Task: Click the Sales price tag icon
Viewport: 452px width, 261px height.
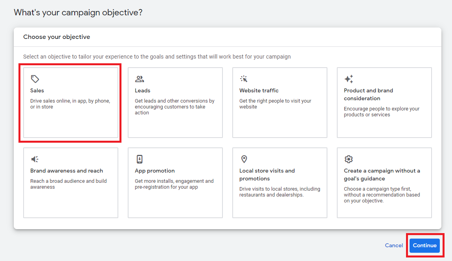Action: point(35,79)
